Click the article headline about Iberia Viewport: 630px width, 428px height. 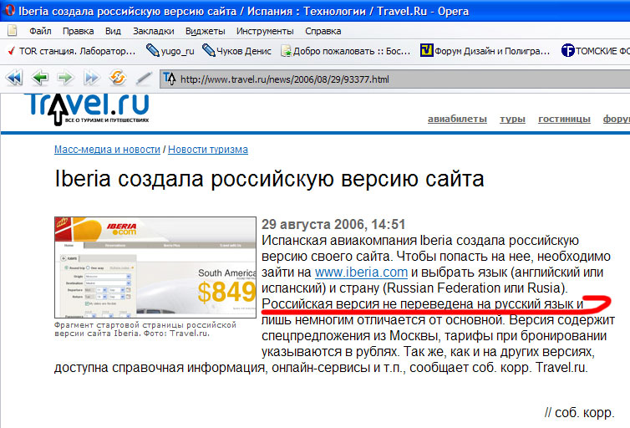269,179
